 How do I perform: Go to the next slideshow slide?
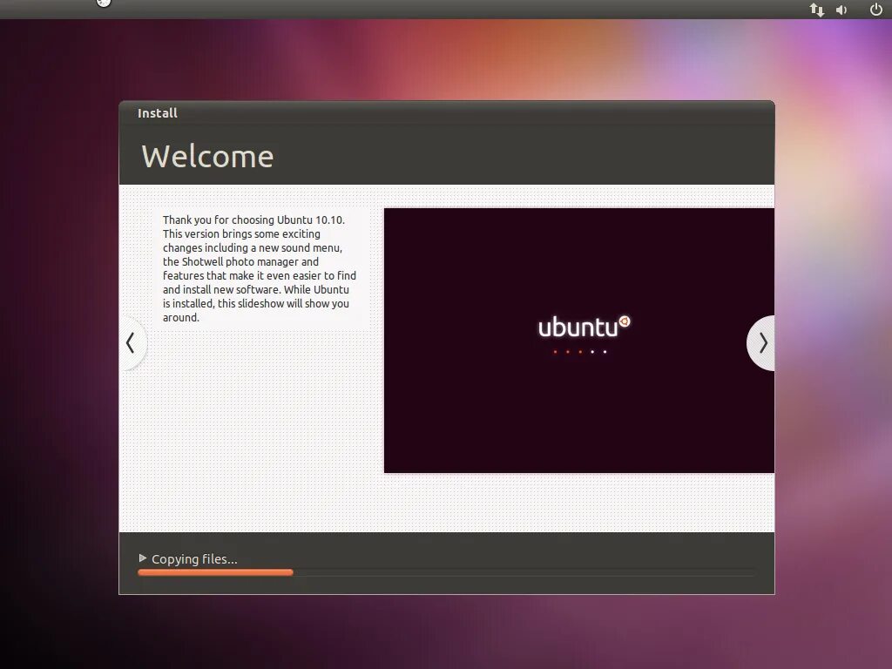761,343
